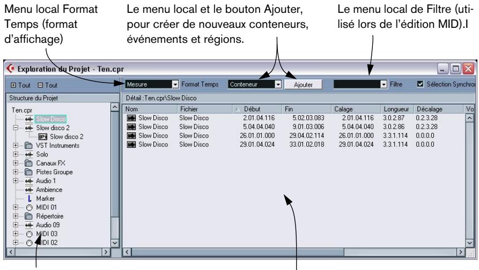479x270 pixels.
Task: Click detail list horizontal scroll left arrow
Action: click(x=127, y=252)
